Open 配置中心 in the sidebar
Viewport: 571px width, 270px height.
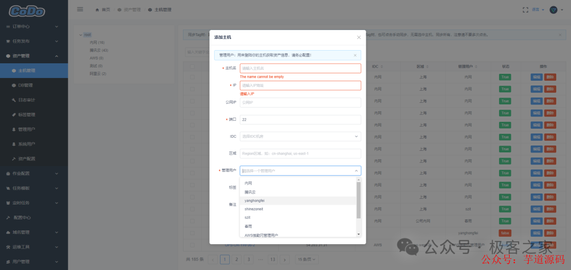(34, 218)
